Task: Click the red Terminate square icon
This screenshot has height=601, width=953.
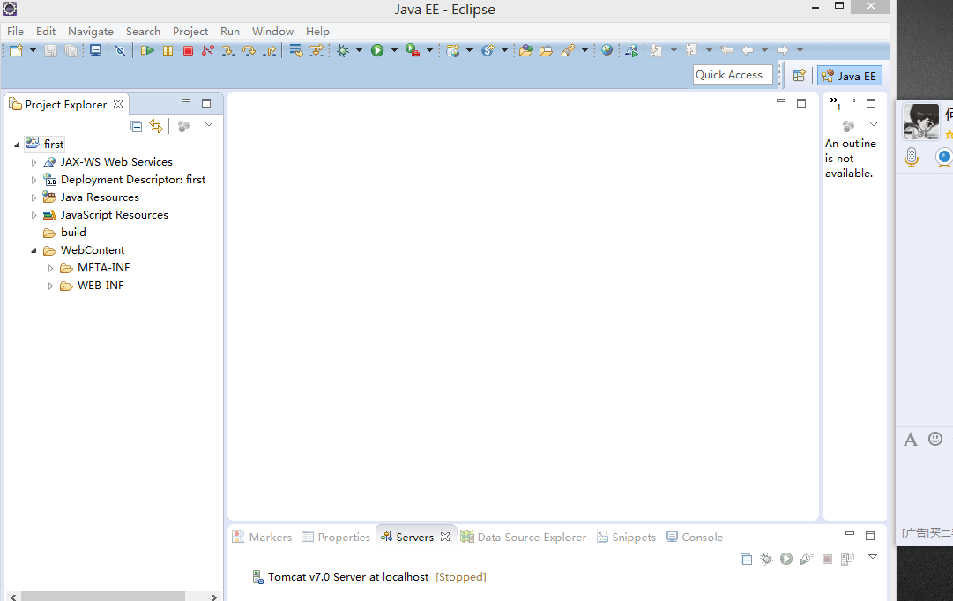Action: click(188, 50)
